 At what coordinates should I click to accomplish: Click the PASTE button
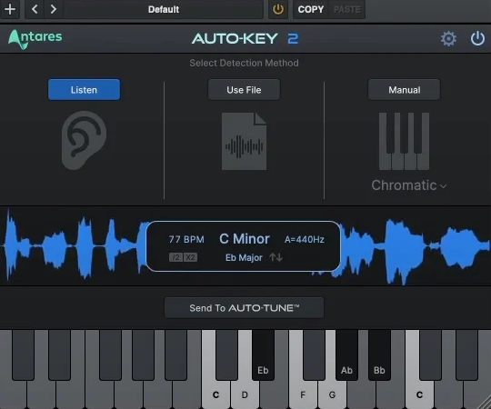(347, 9)
